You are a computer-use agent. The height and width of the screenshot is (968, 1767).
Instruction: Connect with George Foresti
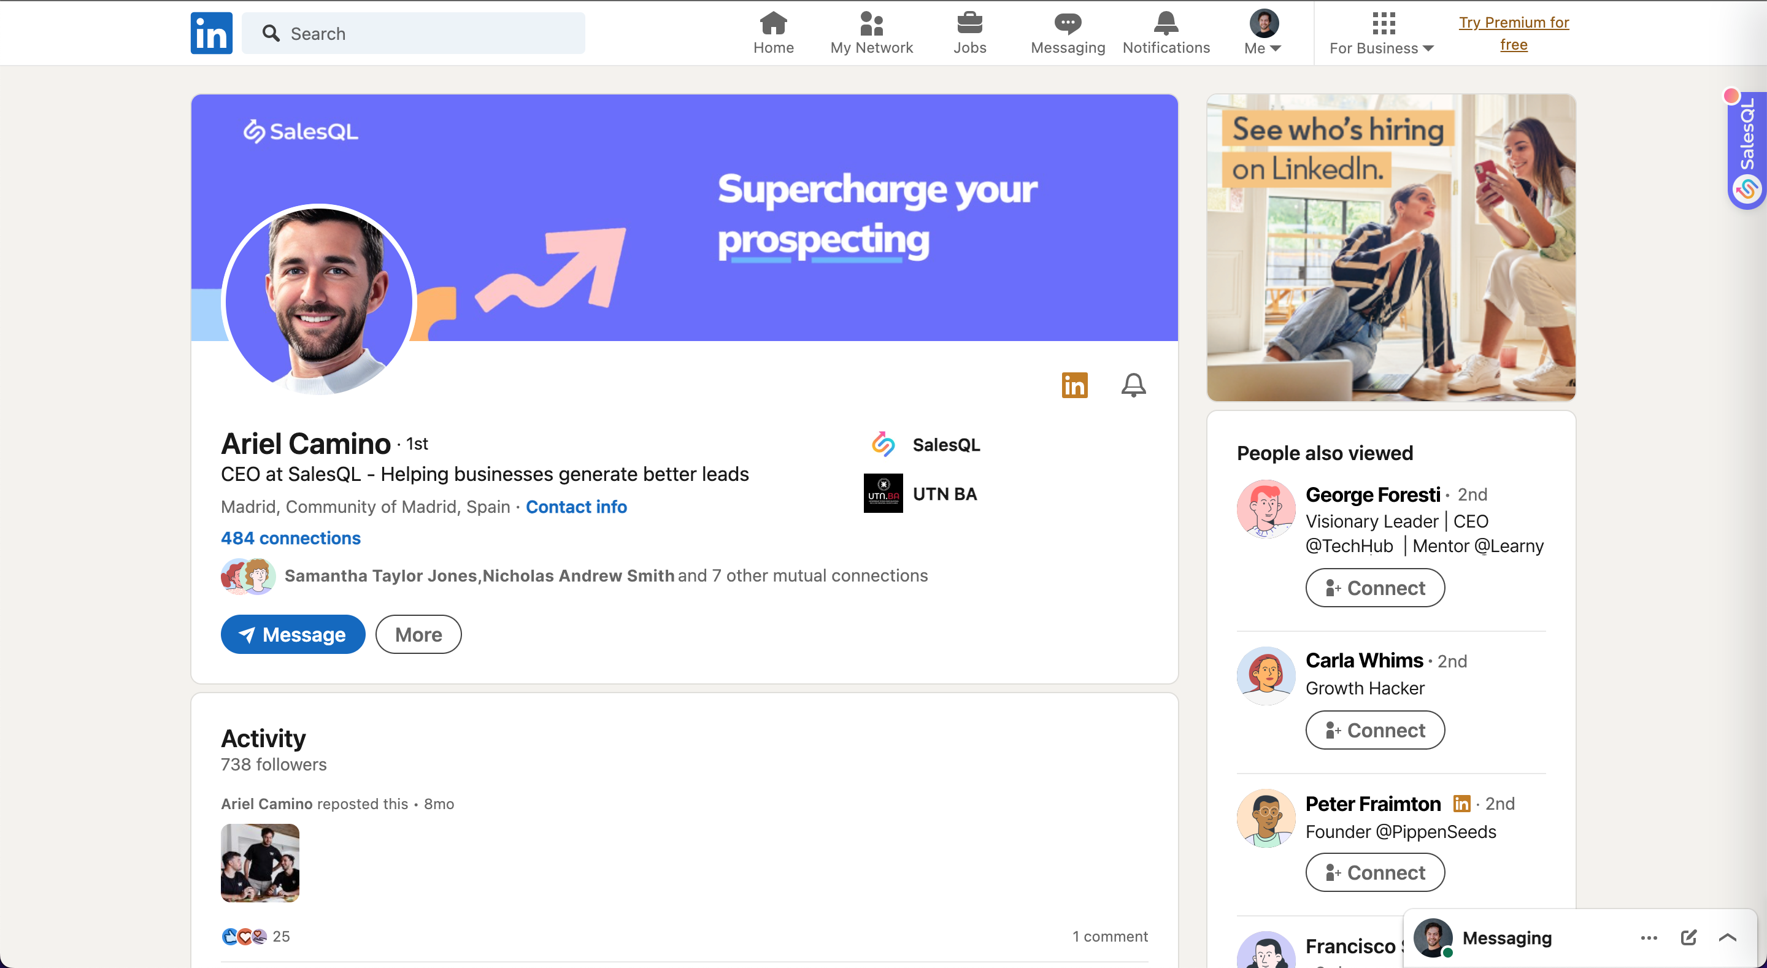tap(1374, 588)
